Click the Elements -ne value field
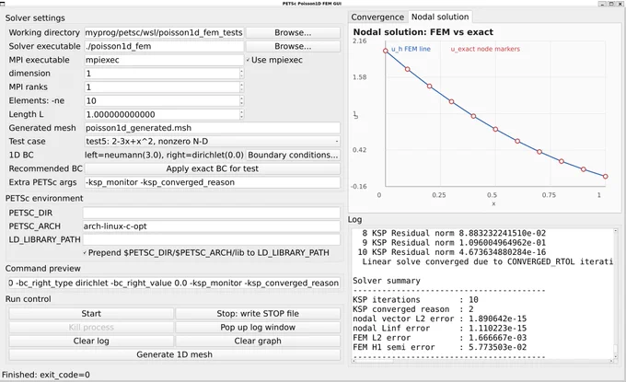 (162, 100)
